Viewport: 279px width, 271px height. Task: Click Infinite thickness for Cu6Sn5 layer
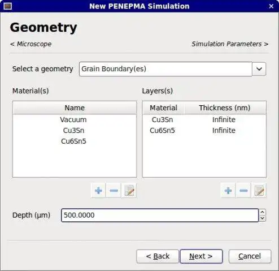[x=224, y=131]
